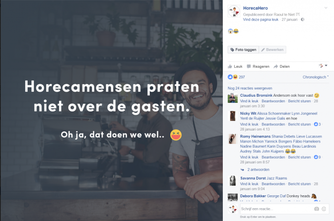
Task: Click the like count icon on Romy Heinemans' comment
Action: tap(316, 157)
